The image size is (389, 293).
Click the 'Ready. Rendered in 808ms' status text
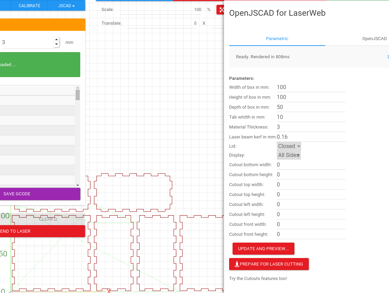point(262,57)
